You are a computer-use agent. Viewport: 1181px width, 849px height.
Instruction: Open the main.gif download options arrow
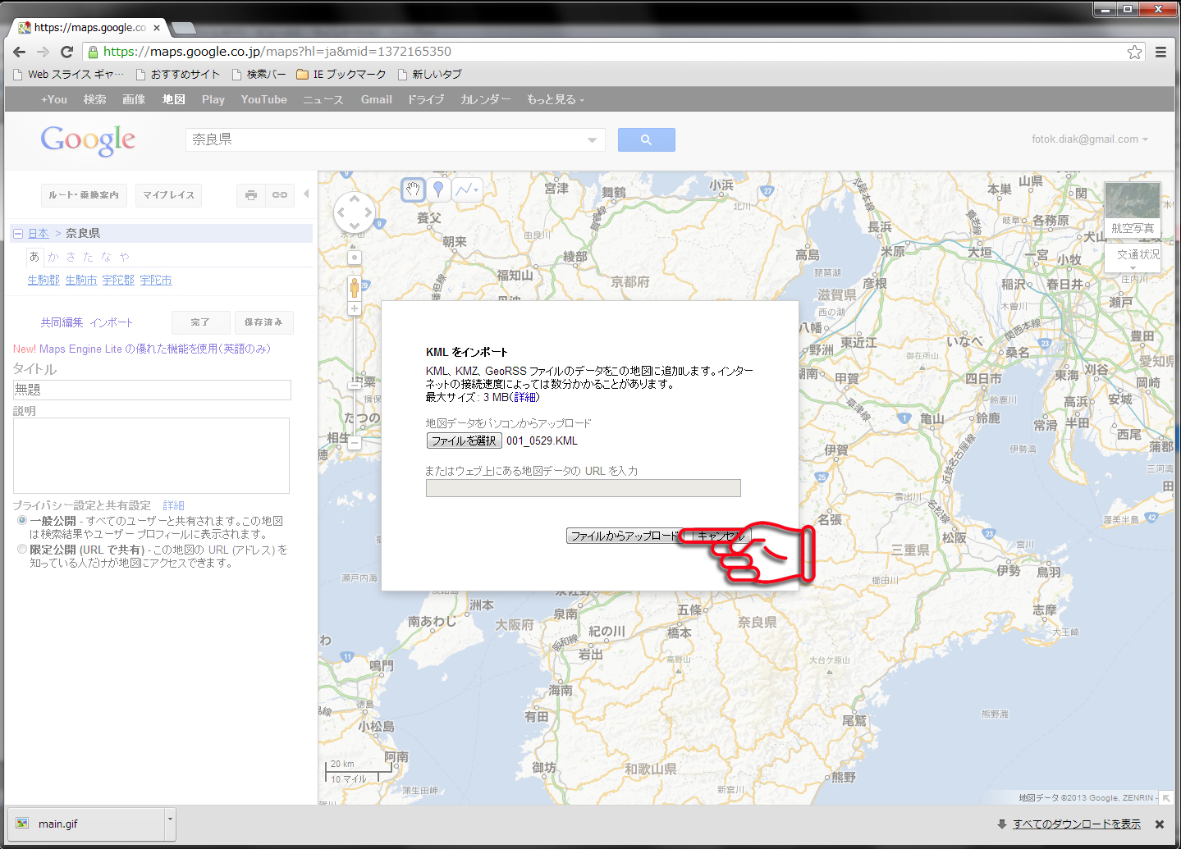tap(170, 824)
